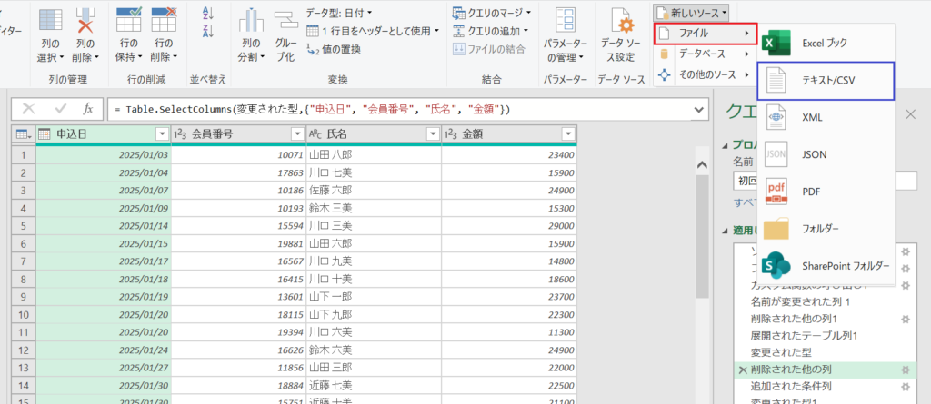This screenshot has height=404, width=931.
Task: Open gear settings for 削除された他の列1 step
Action: 906,320
